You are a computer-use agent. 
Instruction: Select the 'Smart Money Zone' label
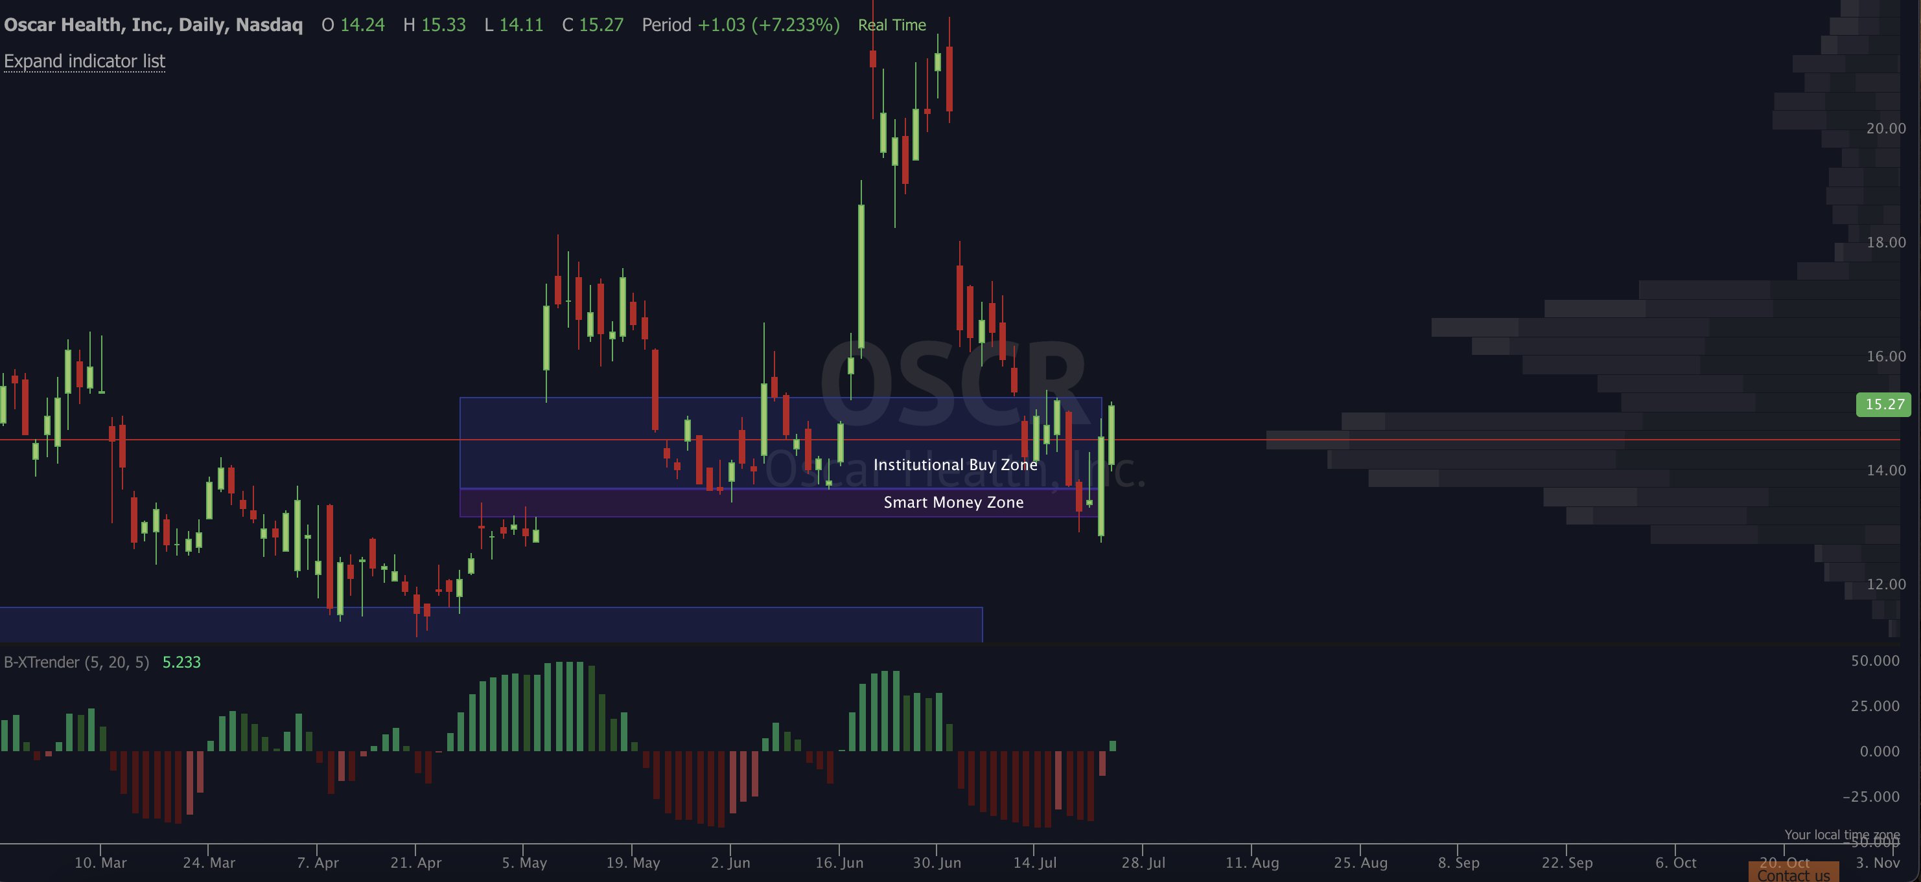[954, 502]
